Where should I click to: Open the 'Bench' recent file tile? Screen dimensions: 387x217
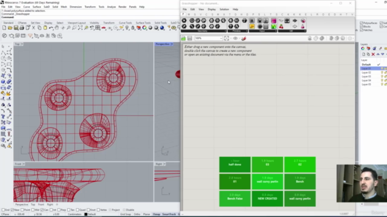pos(300,181)
